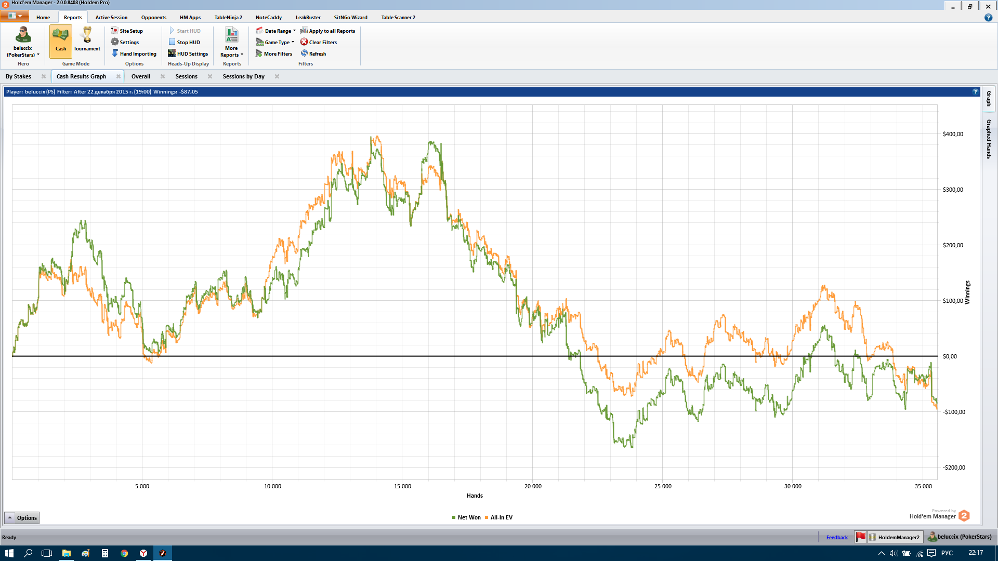Close the Overall report tab
The width and height of the screenshot is (998, 561).
163,76
